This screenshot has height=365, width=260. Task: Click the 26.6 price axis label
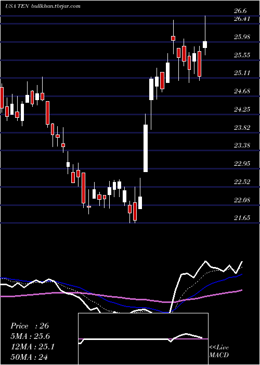(x=240, y=11)
